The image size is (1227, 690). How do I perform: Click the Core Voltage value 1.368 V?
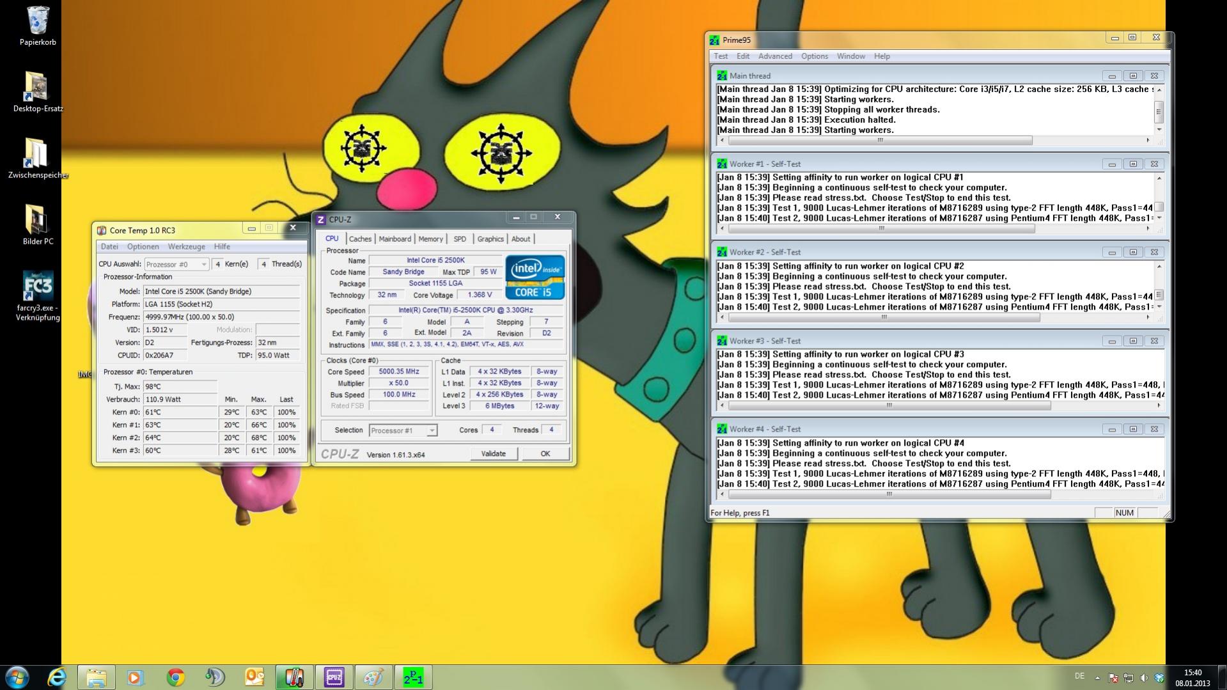point(480,295)
